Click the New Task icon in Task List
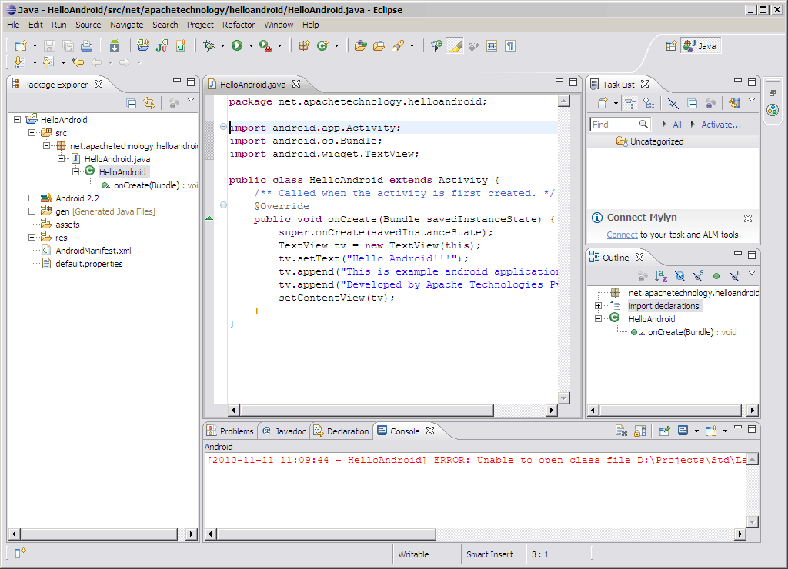788x569 pixels. tap(603, 104)
